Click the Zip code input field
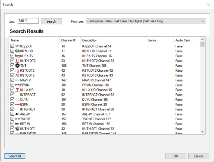 tap(28, 21)
